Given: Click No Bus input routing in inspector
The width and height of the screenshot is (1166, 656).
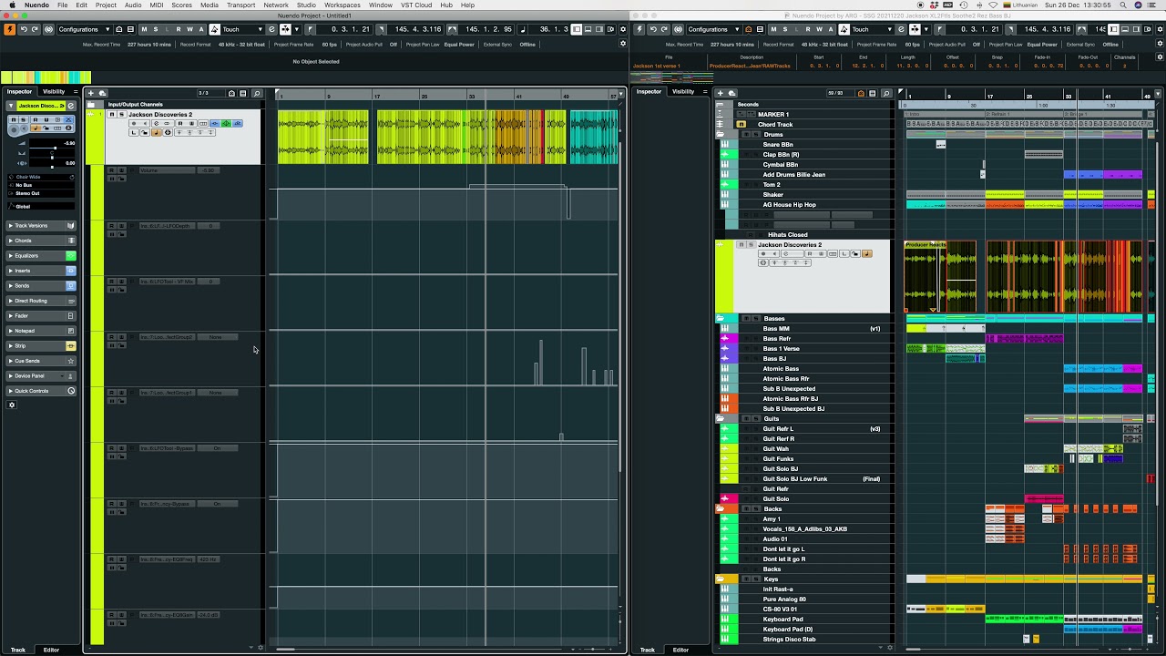Looking at the screenshot, I should tap(42, 185).
